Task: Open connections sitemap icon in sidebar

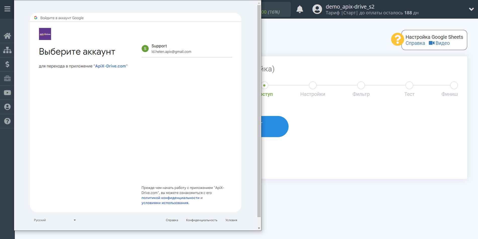Action: pos(7,50)
